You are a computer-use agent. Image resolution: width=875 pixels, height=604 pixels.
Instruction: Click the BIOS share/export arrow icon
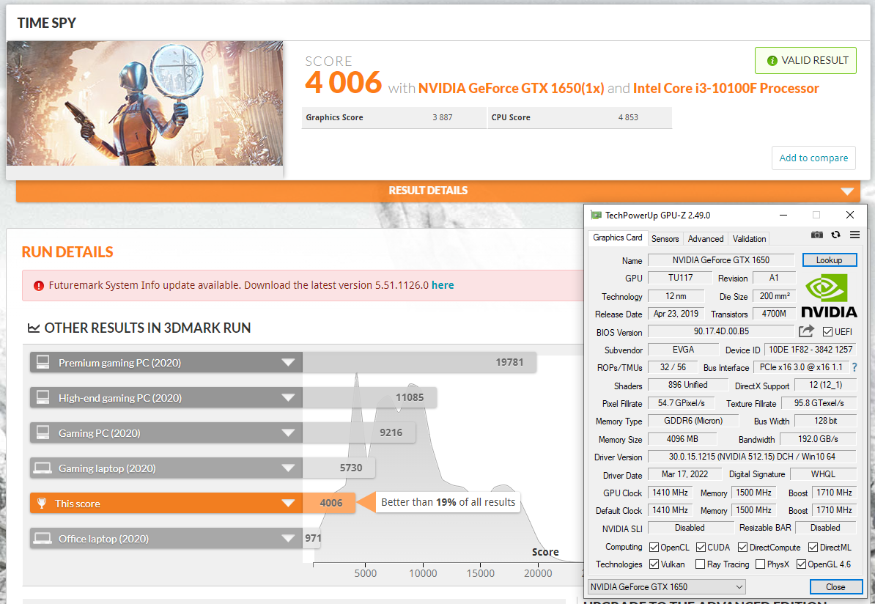pos(806,331)
